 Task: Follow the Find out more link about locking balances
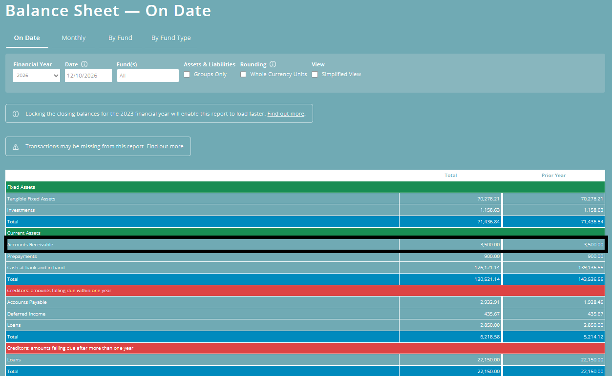[x=286, y=114]
